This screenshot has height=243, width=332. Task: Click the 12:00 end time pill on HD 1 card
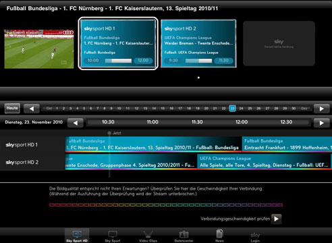[143, 61]
